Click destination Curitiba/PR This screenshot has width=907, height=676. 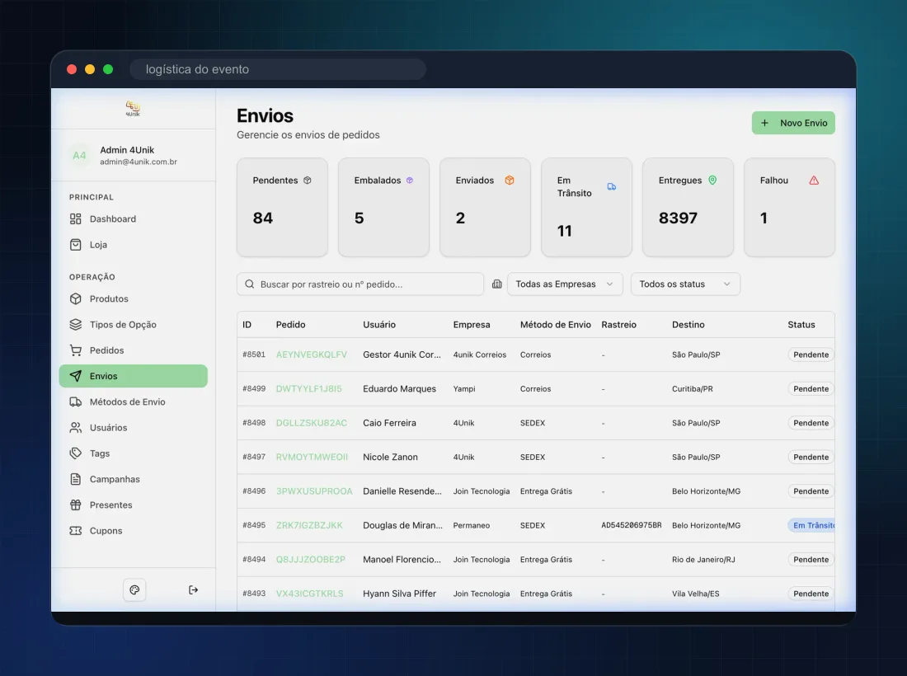pos(693,388)
